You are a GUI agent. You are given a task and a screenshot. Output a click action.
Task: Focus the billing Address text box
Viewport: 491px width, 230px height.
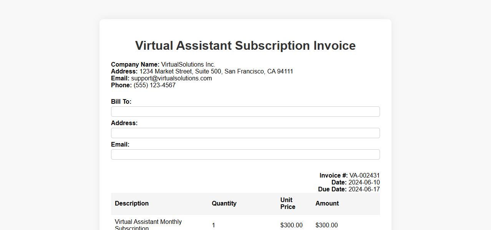(245, 133)
